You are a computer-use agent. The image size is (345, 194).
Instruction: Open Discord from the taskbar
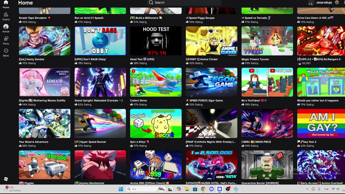click(x=211, y=189)
